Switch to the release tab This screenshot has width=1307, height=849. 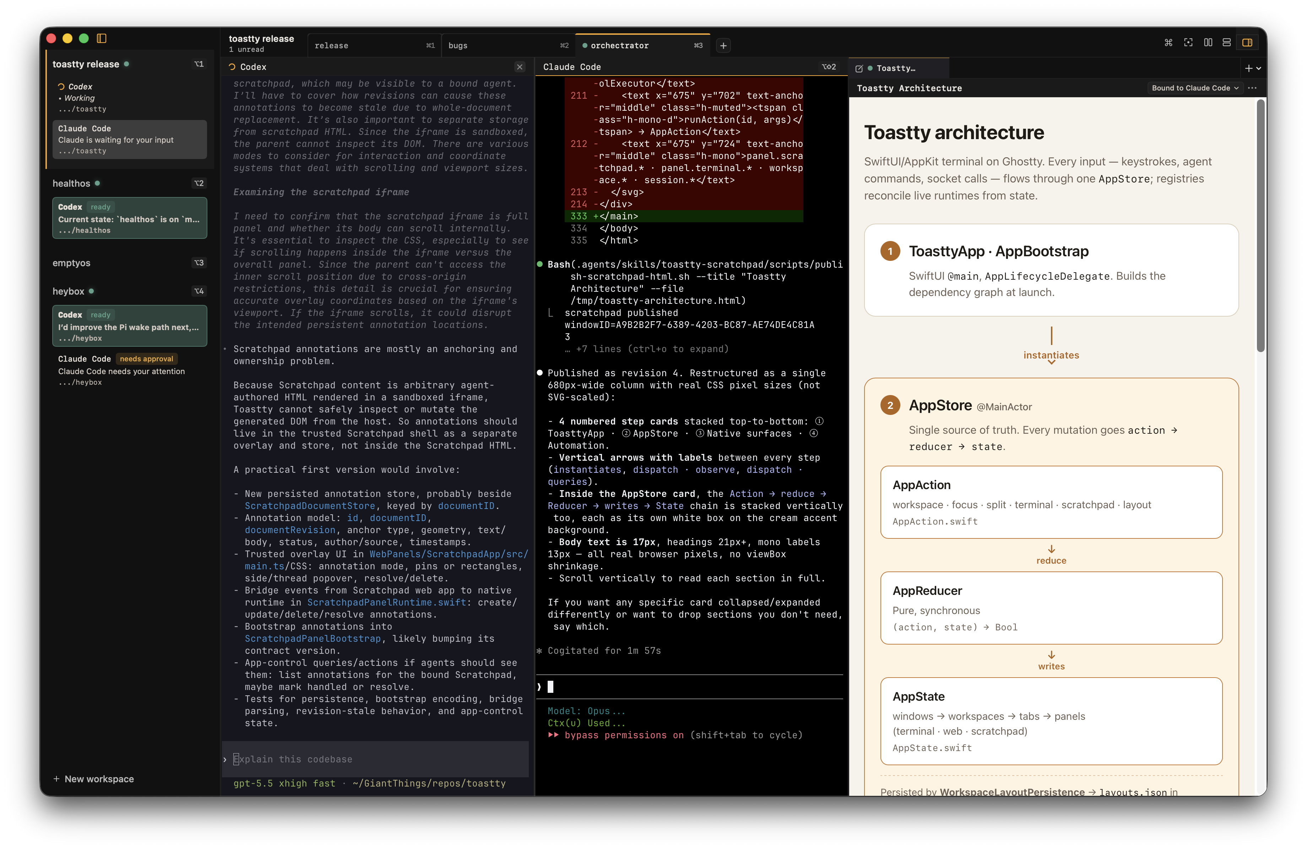(375, 45)
